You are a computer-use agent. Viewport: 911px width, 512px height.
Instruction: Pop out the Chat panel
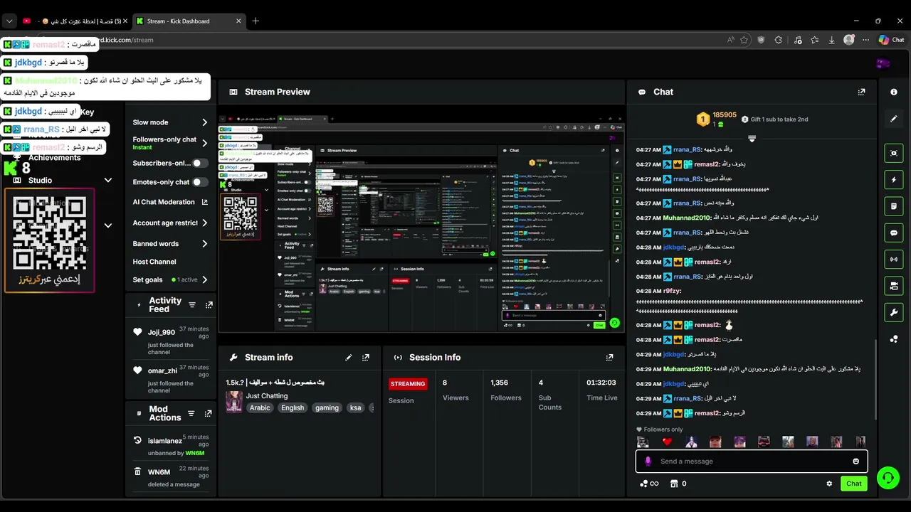[861, 92]
